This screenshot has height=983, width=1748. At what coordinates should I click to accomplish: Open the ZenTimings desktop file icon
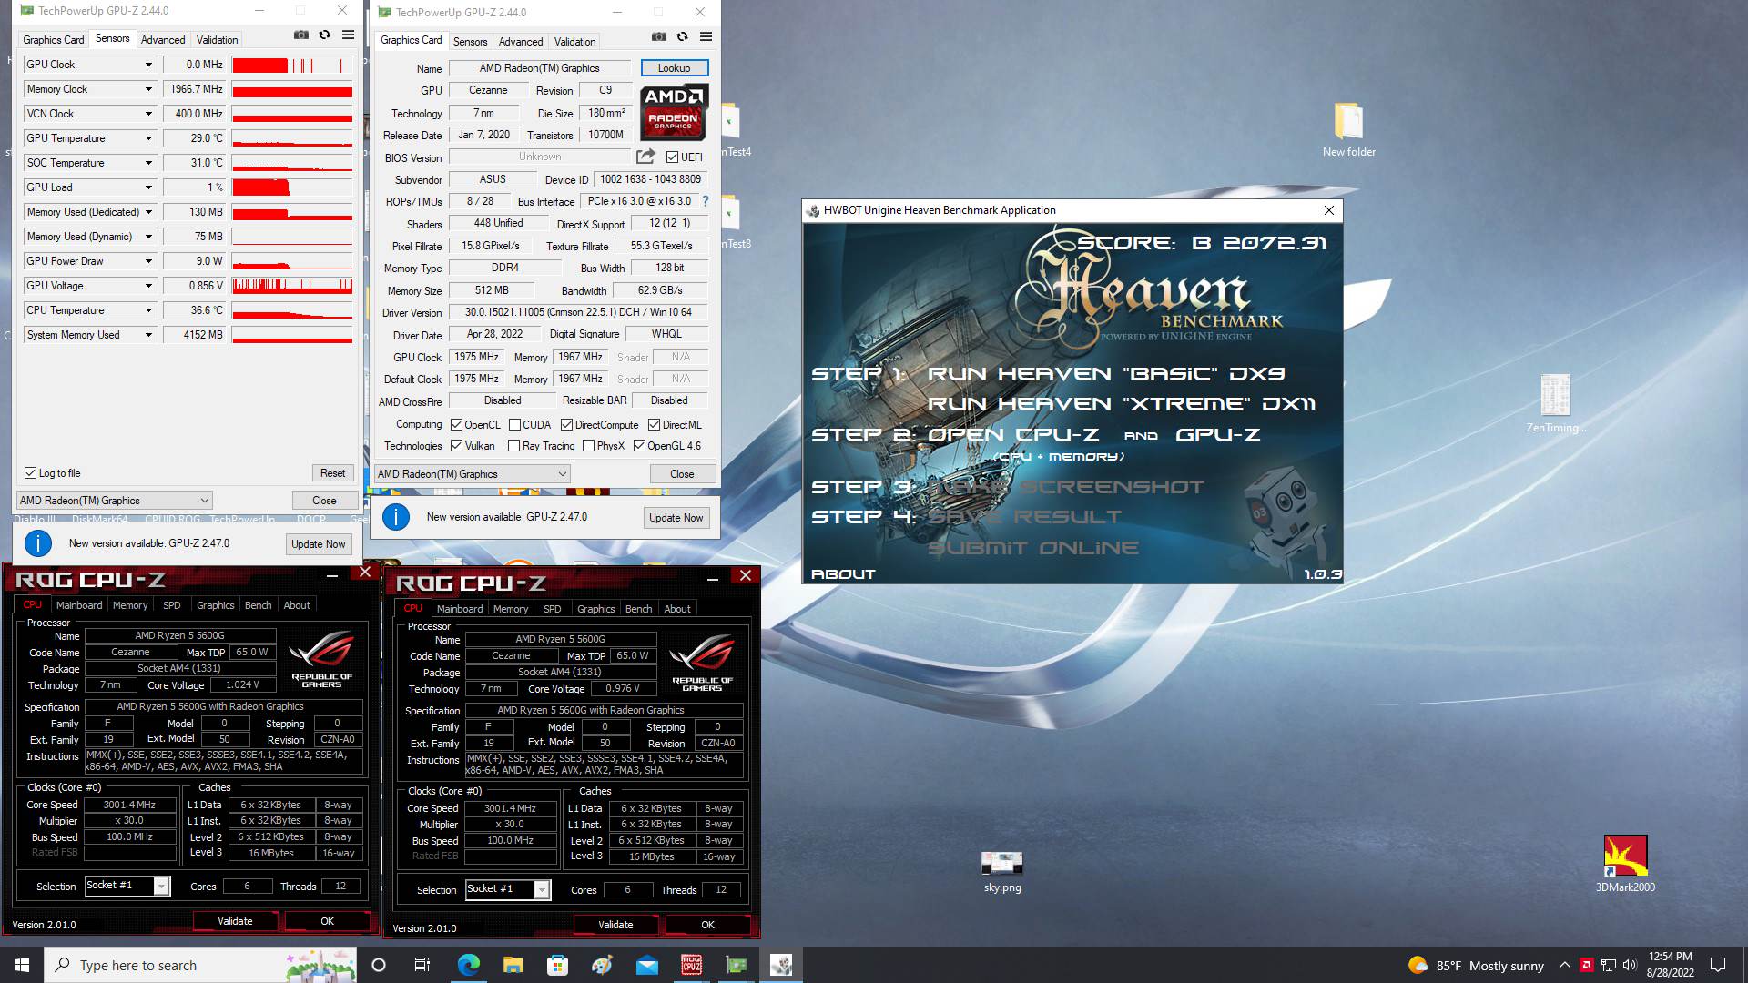(x=1556, y=403)
